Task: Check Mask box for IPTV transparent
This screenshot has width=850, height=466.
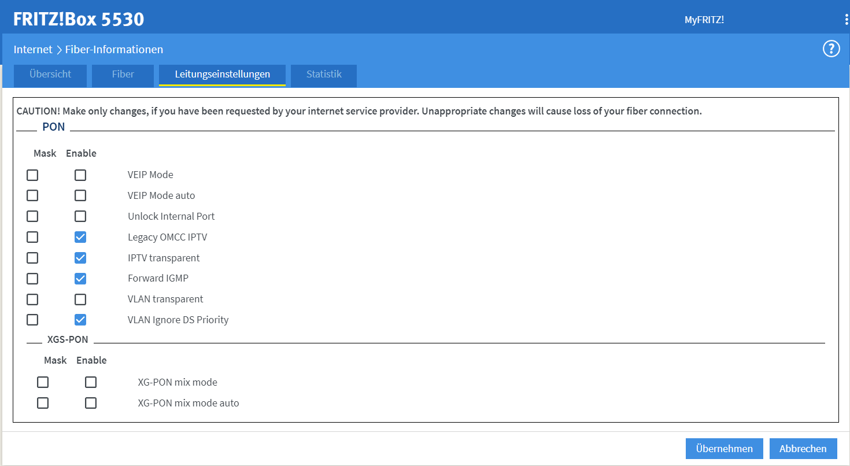Action: tap(32, 258)
